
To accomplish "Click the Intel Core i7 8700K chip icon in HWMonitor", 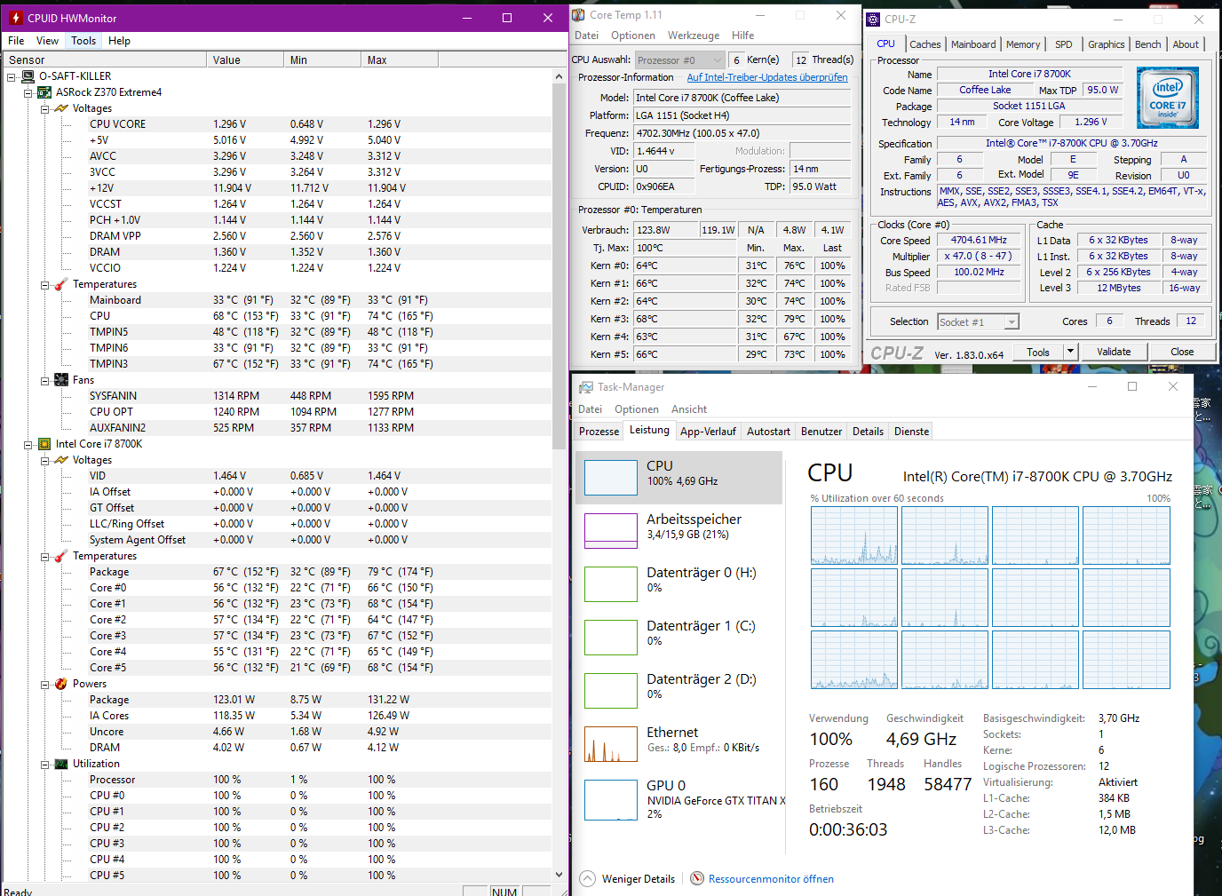I will pos(44,444).
